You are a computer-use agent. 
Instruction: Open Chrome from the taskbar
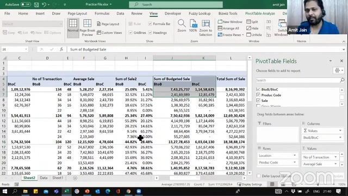128,191
